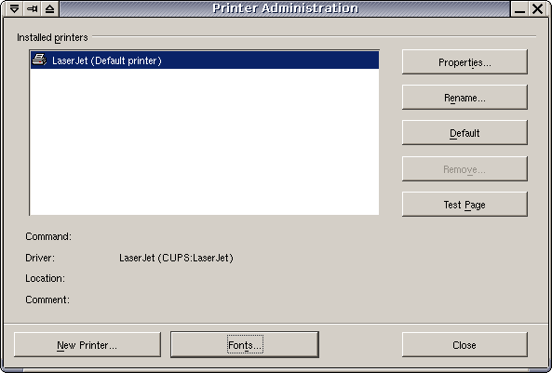The width and height of the screenshot is (552, 373).
Task: Click the shade window eject-style icon
Action: click(x=49, y=8)
